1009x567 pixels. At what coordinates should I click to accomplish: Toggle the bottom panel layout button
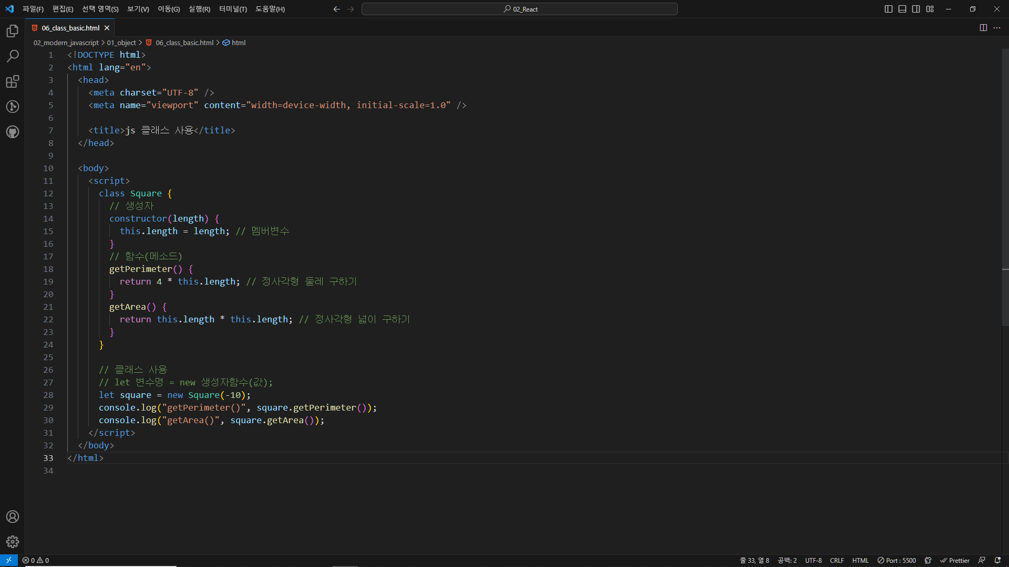point(902,9)
